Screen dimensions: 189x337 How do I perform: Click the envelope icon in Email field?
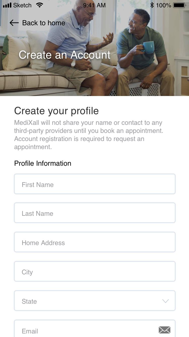tap(165, 330)
